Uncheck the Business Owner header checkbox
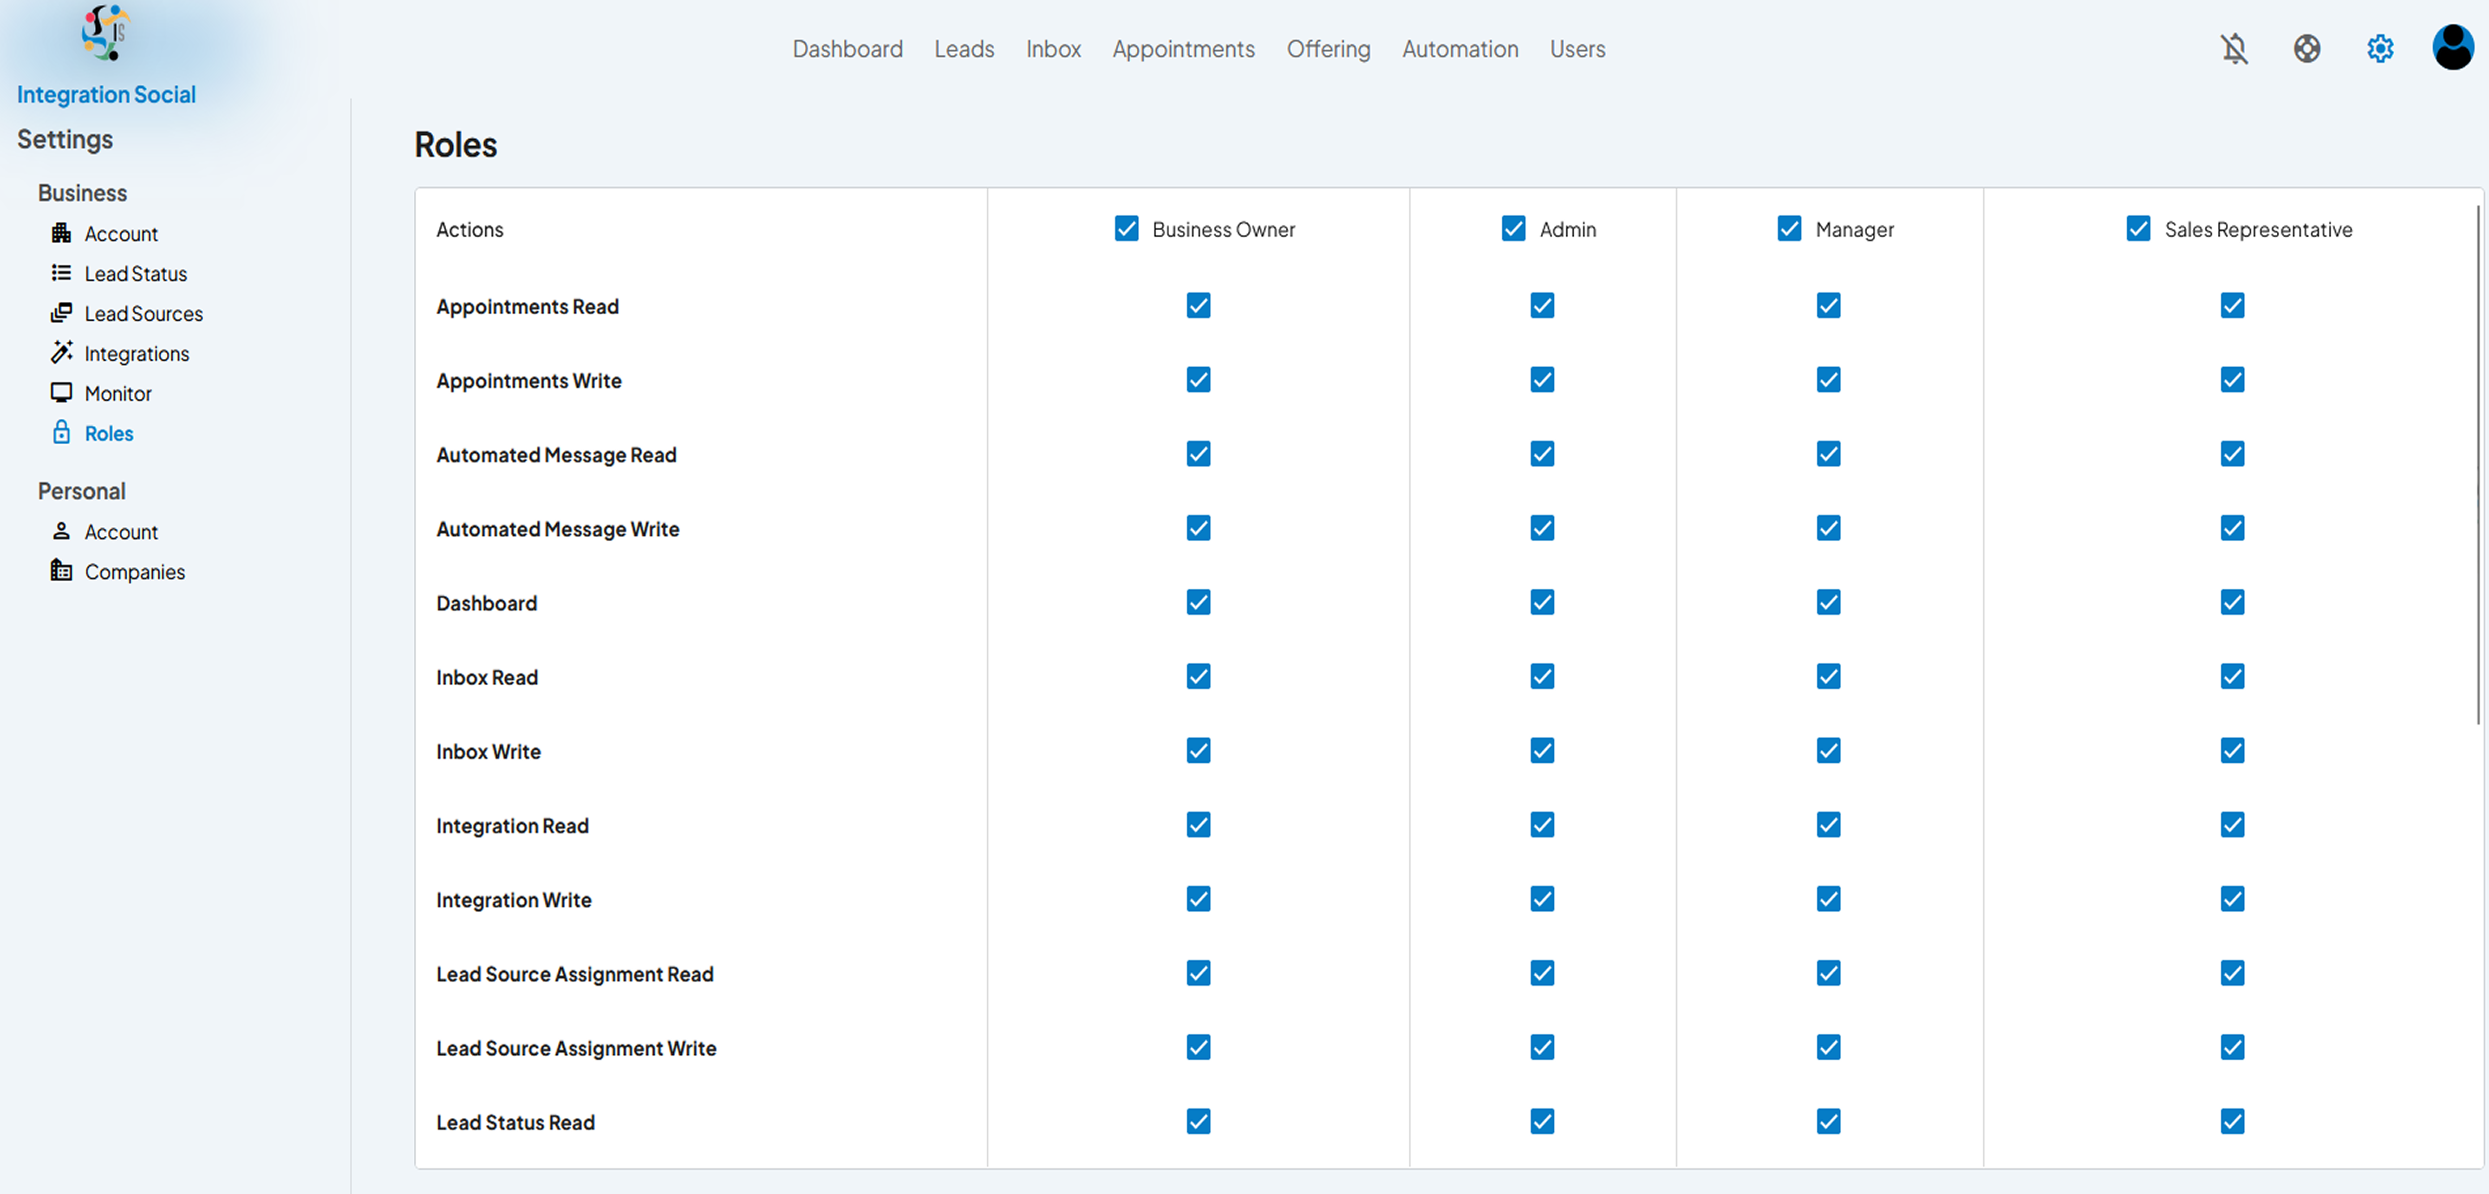Viewport: 2489px width, 1194px height. click(x=1126, y=229)
